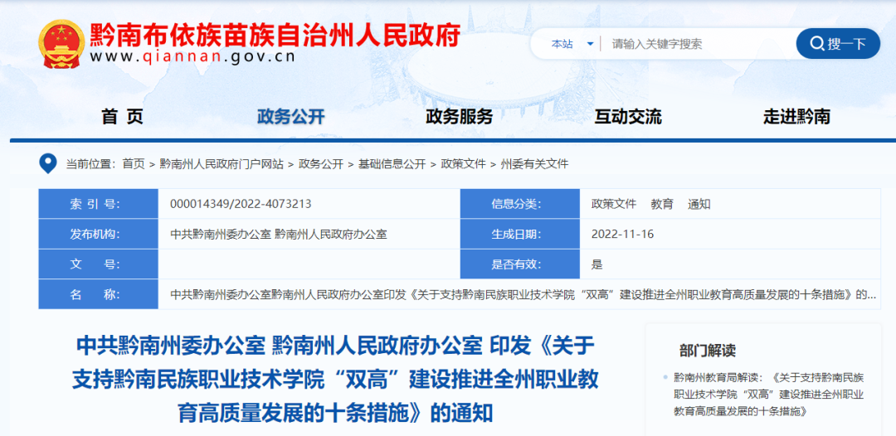
Task: Click the search keyword input field
Action: pos(697,44)
